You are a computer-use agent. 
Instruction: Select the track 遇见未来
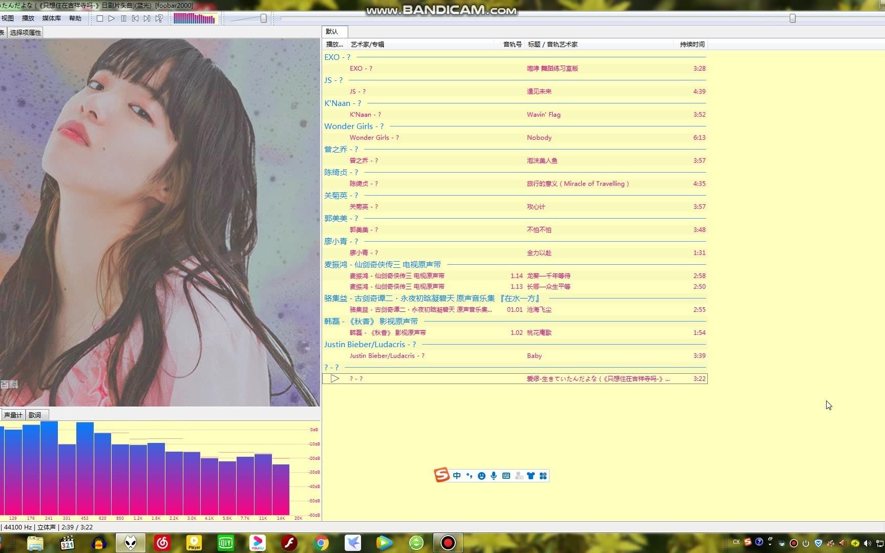point(515,92)
